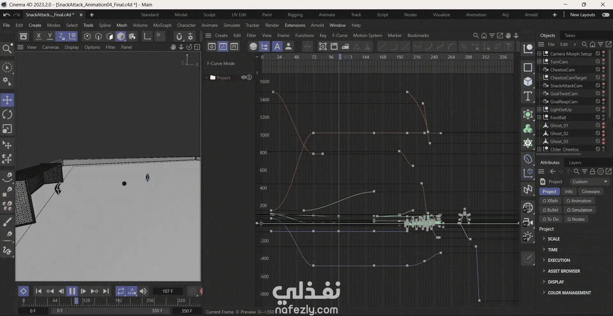The height and width of the screenshot is (316, 613).
Task: Expand the FootBall object hierarchy
Action: pos(539,117)
